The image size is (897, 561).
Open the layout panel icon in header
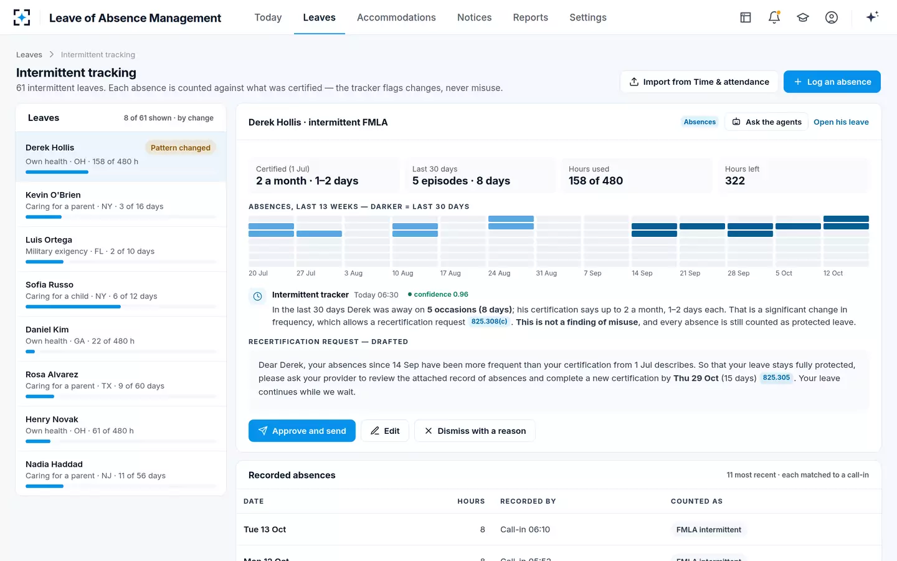click(746, 17)
